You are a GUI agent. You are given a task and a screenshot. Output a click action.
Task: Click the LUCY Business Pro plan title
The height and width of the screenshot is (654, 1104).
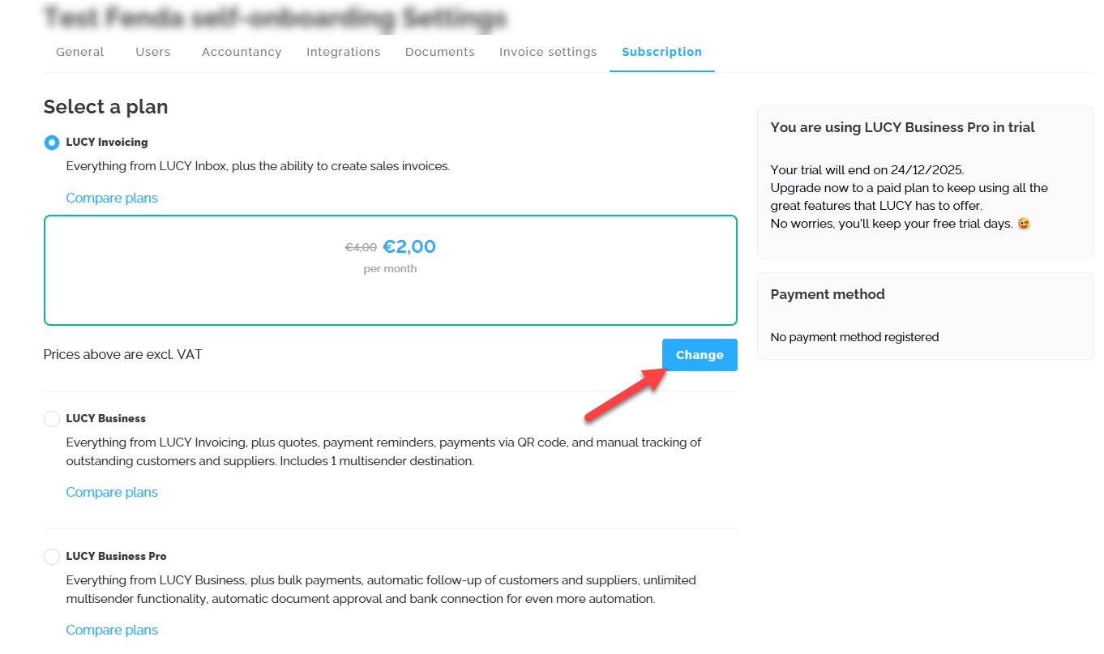pos(116,556)
